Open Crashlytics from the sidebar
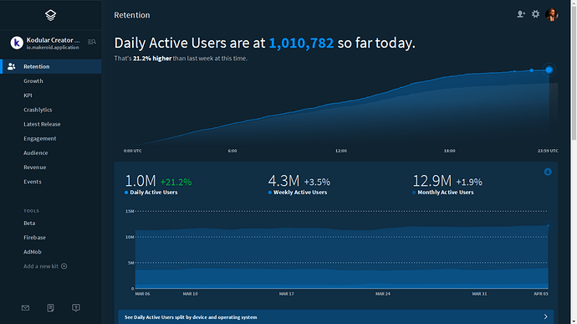 pyautogui.click(x=38, y=110)
